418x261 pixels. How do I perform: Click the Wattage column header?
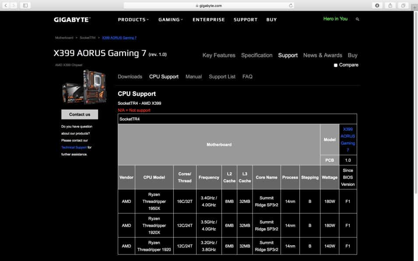(x=330, y=177)
